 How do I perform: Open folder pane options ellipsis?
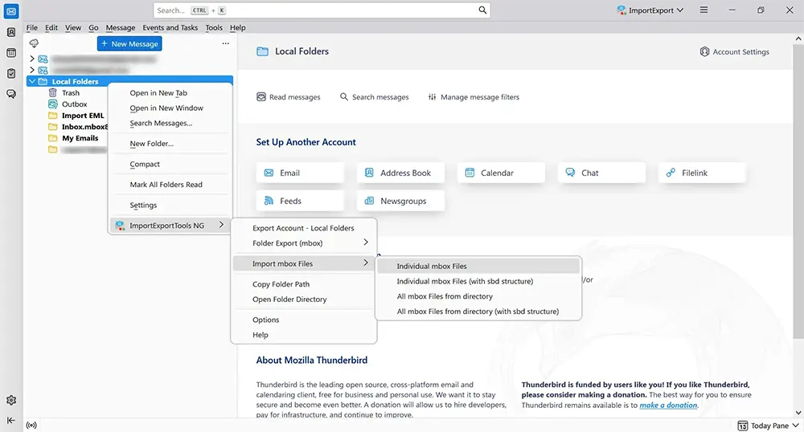coord(226,43)
